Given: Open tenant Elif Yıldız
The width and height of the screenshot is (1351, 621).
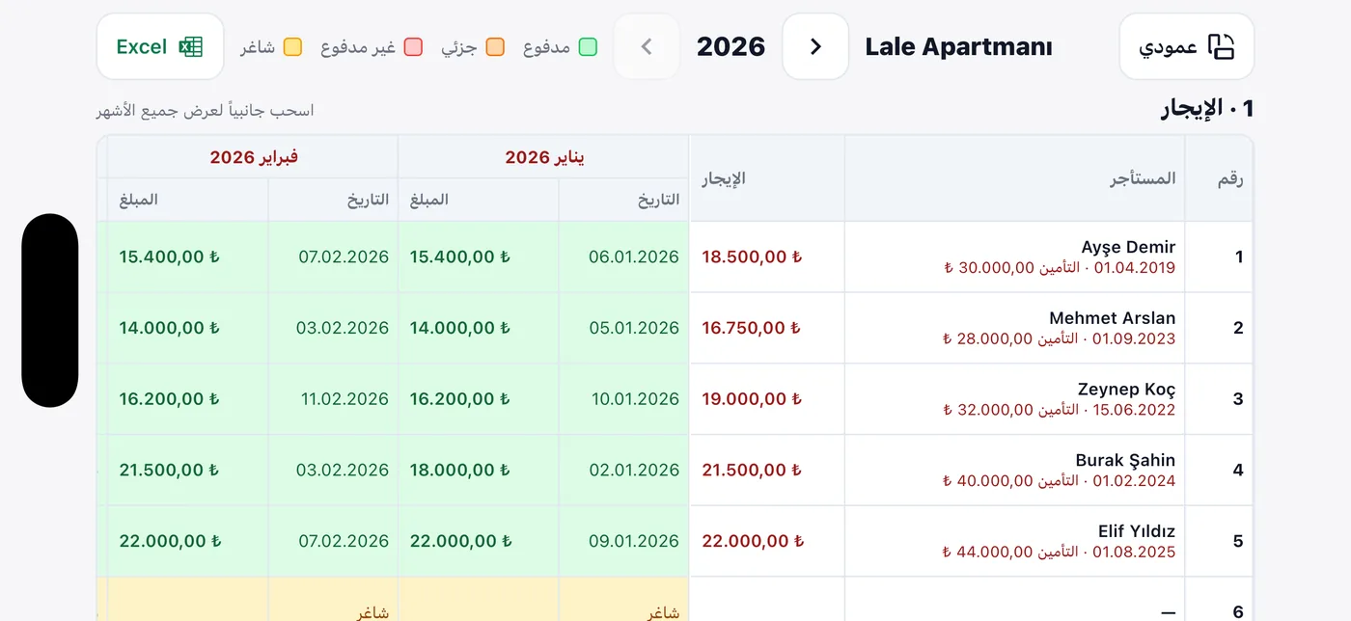Looking at the screenshot, I should pos(1137,531).
